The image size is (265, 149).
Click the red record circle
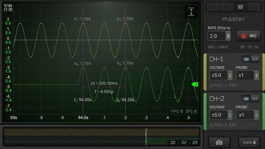(x=243, y=36)
